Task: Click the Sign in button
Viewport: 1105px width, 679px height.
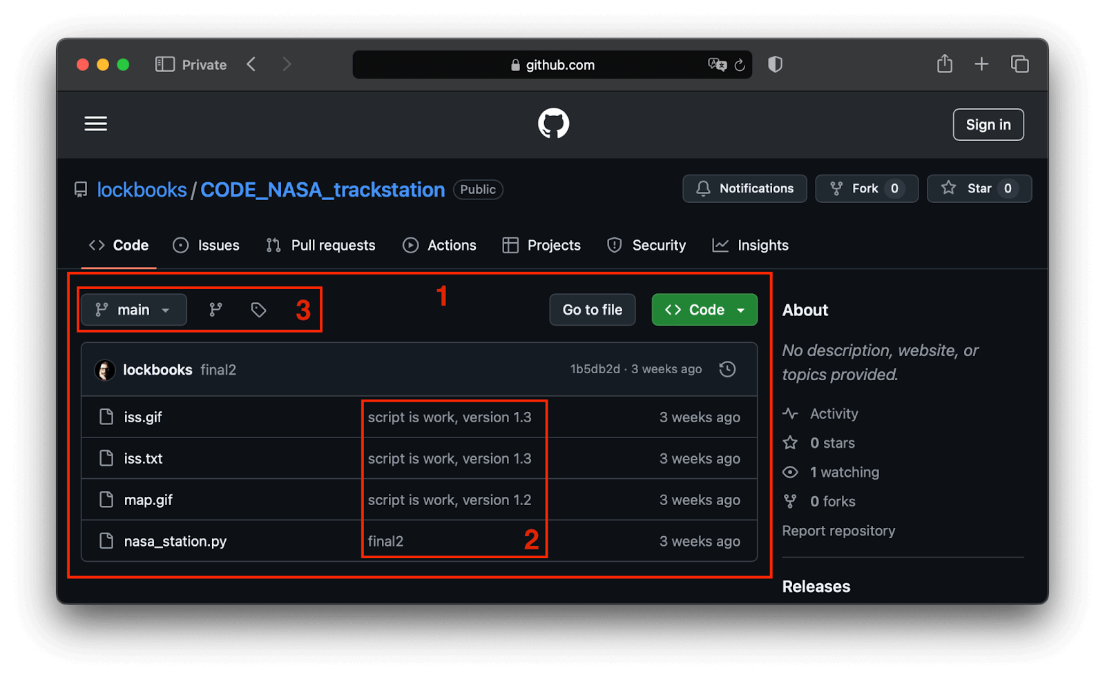Action: 988,124
